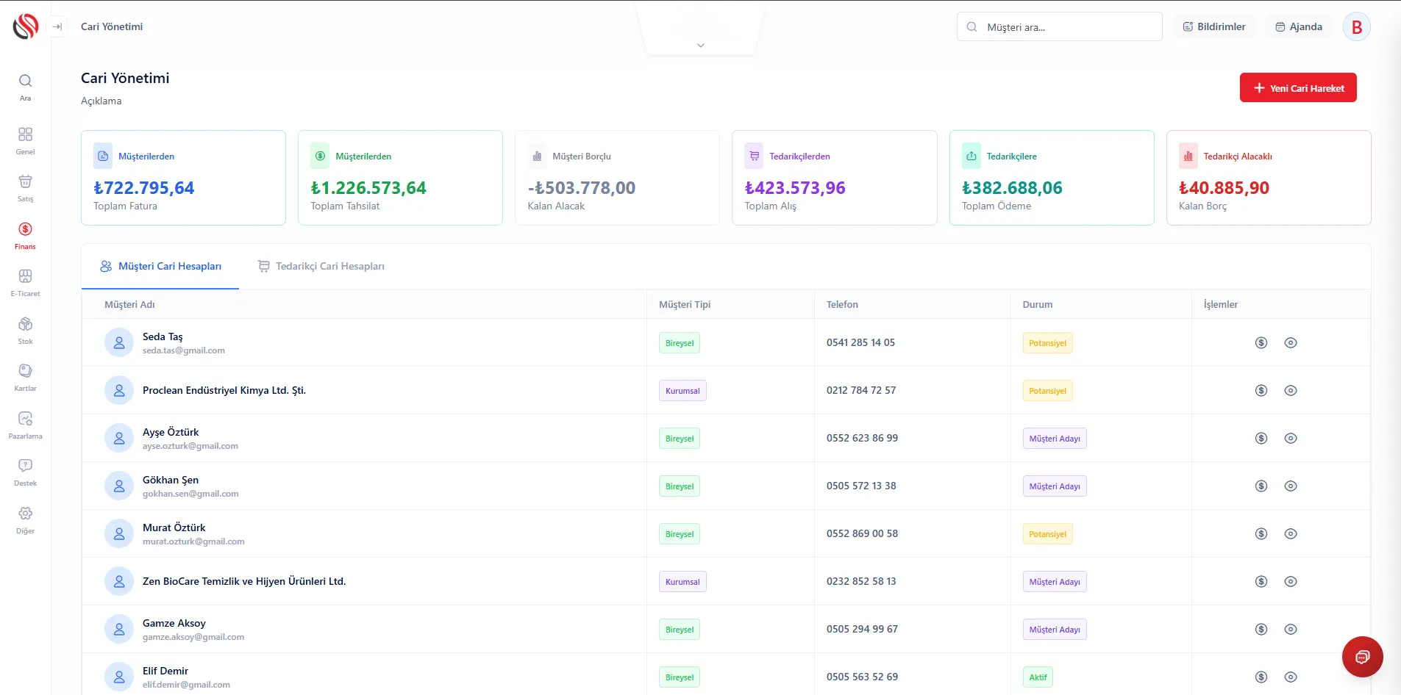Open the Finans section in sidebar
Screen dimensions: 1401x695
(x=25, y=235)
